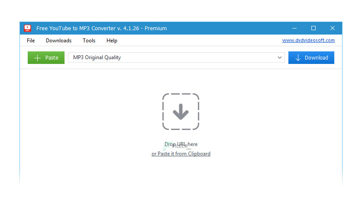362x209 pixels.
Task: Click the green Paste button
Action: pos(46,57)
